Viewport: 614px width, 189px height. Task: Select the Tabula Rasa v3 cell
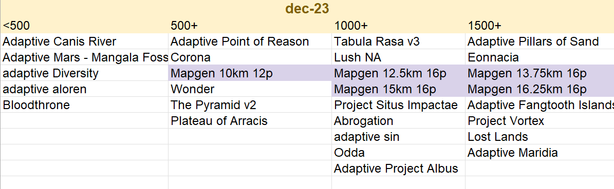[398, 41]
